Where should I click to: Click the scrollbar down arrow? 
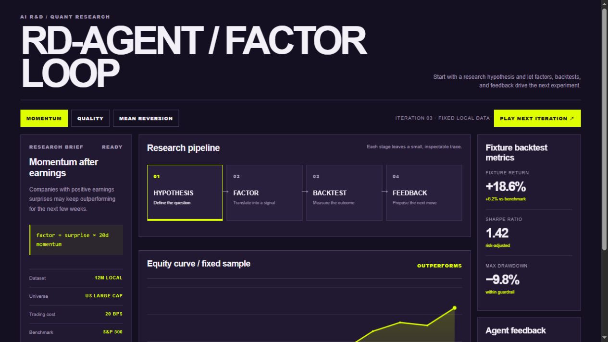(604, 338)
